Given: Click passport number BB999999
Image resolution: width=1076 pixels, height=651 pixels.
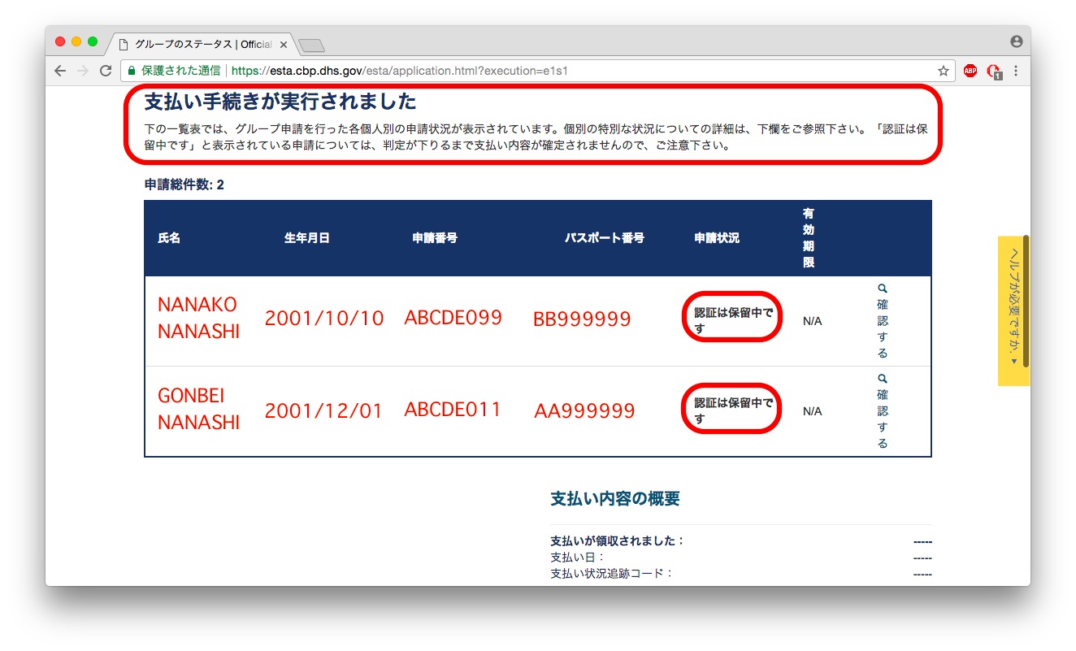Looking at the screenshot, I should click(582, 319).
